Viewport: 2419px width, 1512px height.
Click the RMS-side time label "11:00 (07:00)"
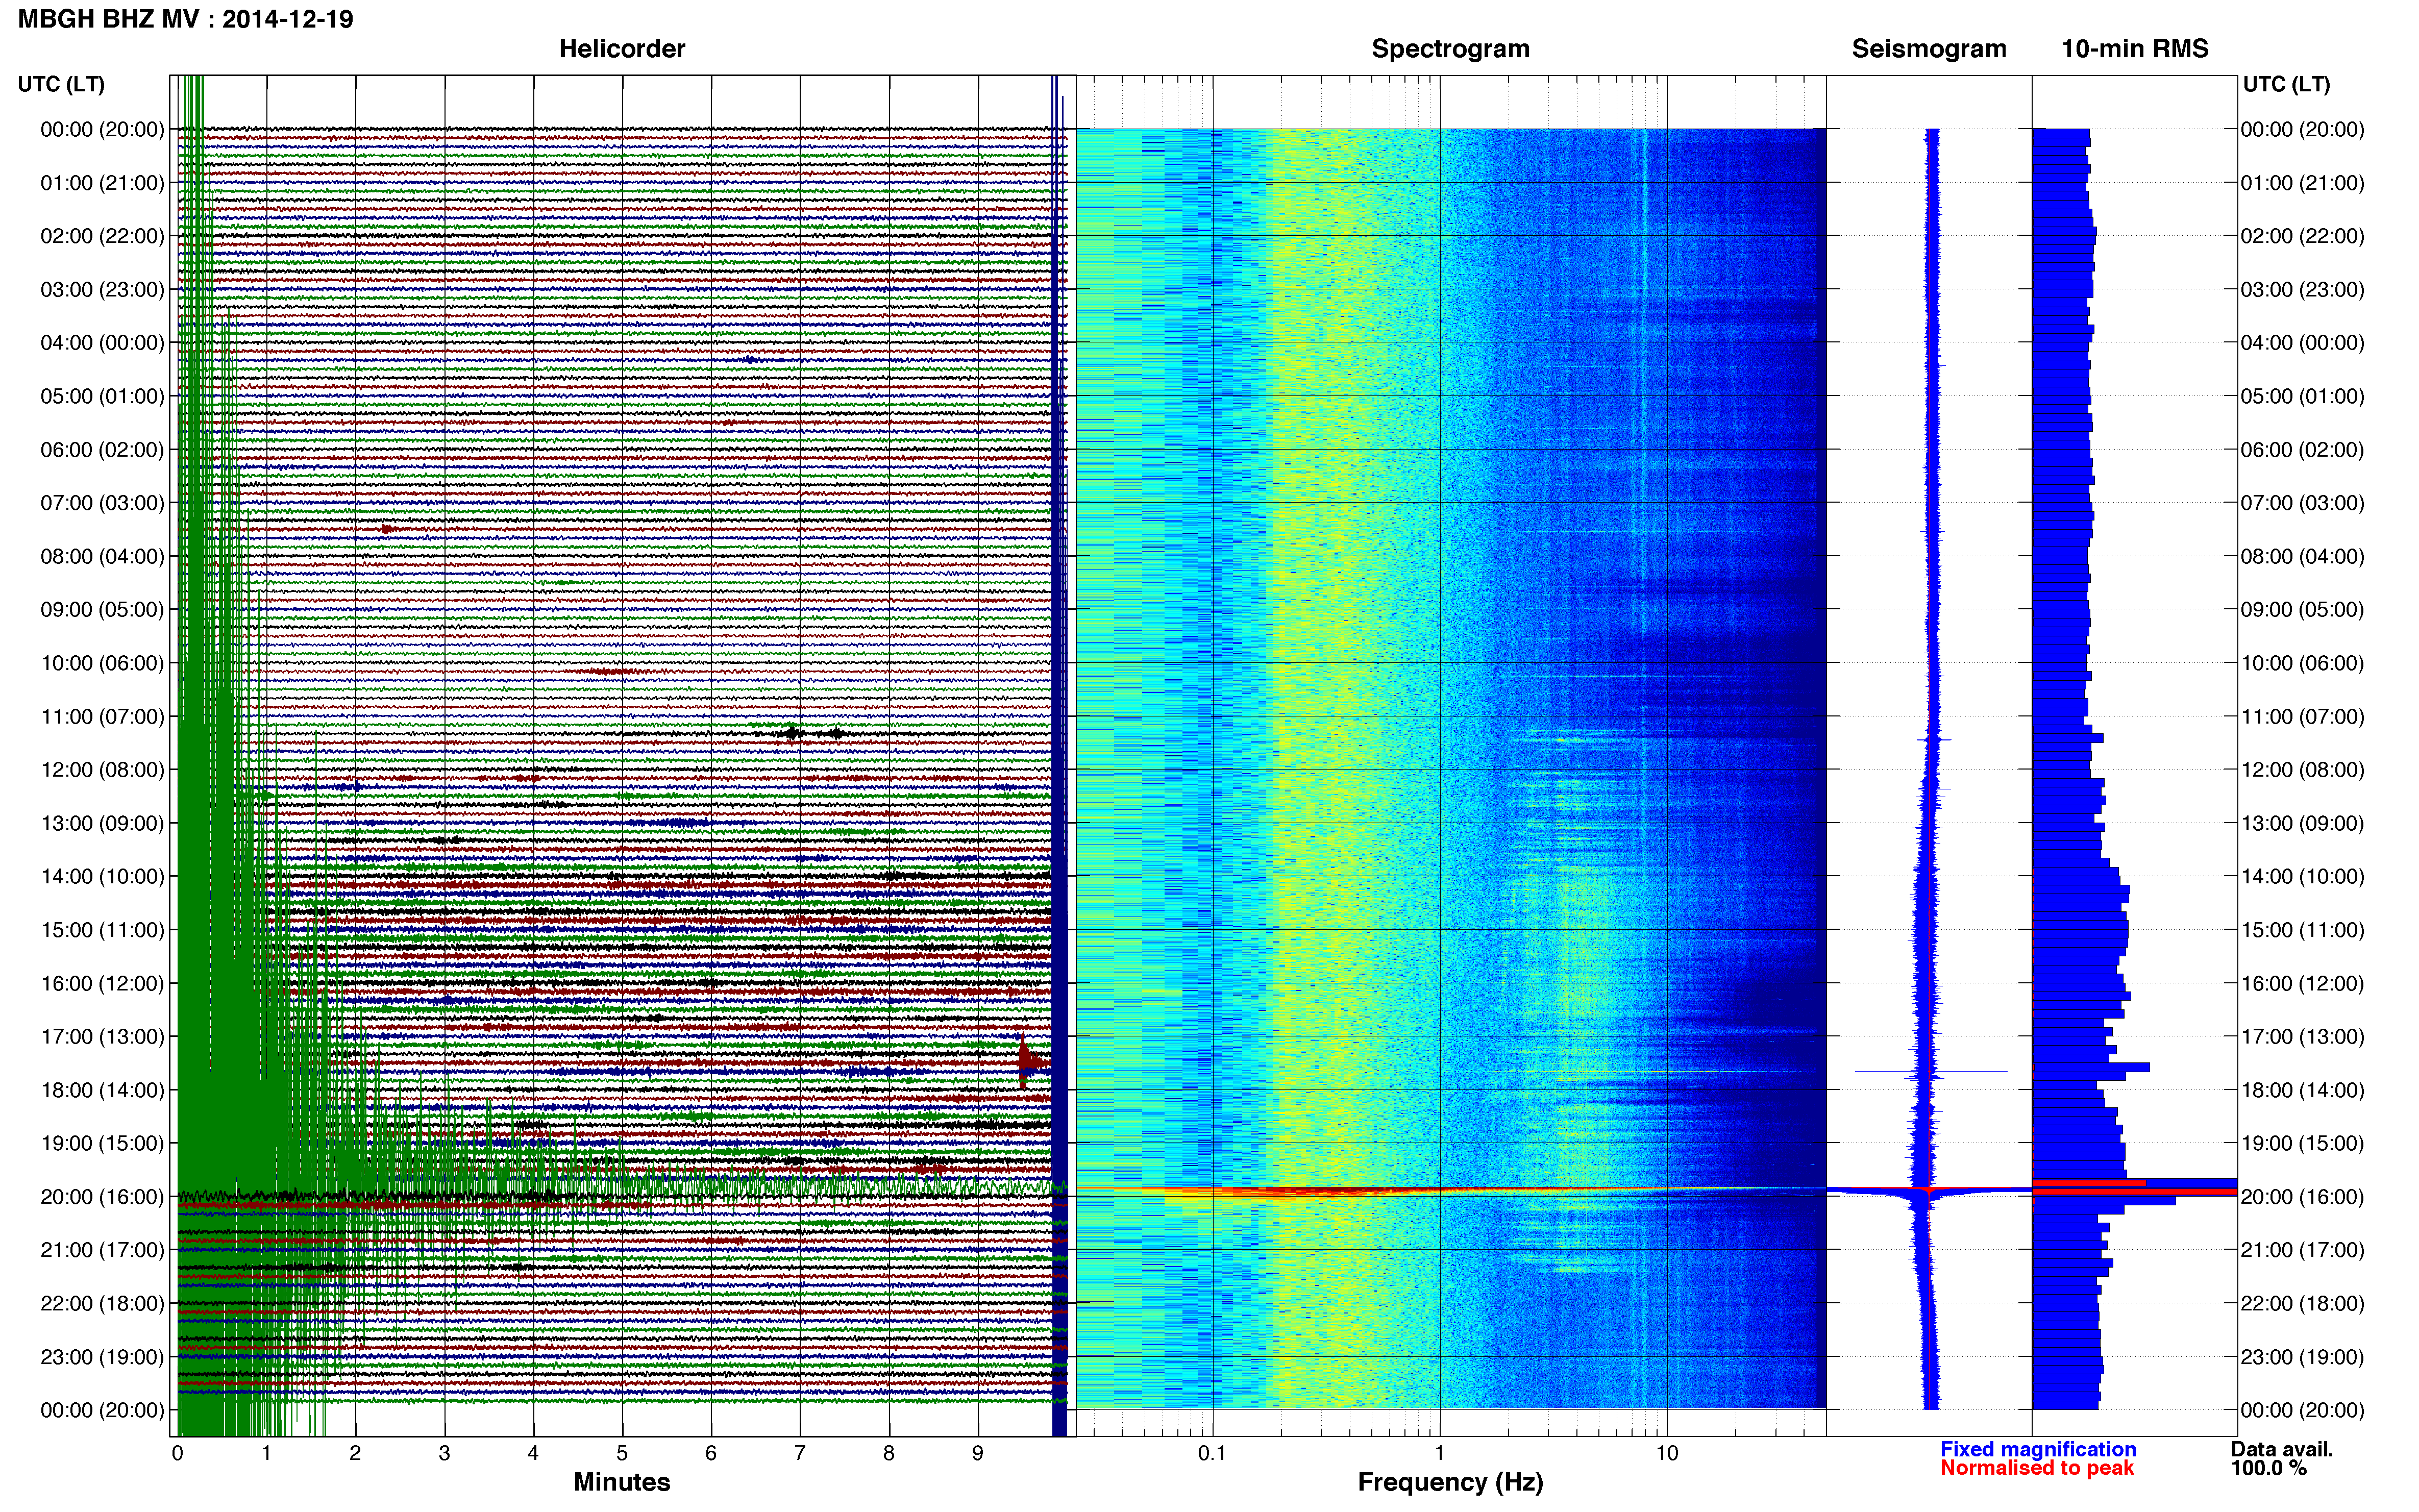point(2303,717)
